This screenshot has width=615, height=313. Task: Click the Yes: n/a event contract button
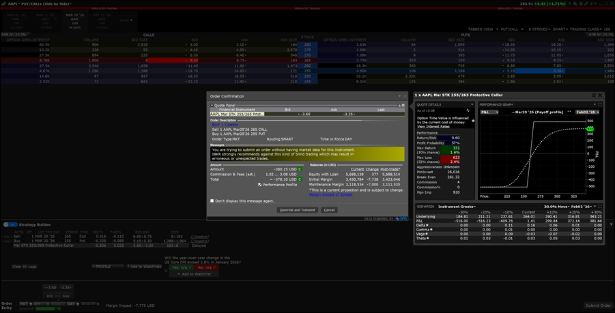(x=181, y=267)
